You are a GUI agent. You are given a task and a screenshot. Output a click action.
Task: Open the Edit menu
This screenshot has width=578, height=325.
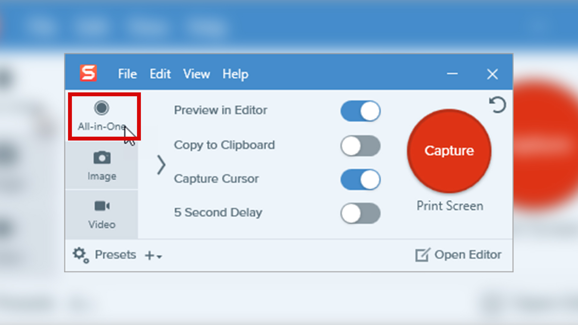160,74
